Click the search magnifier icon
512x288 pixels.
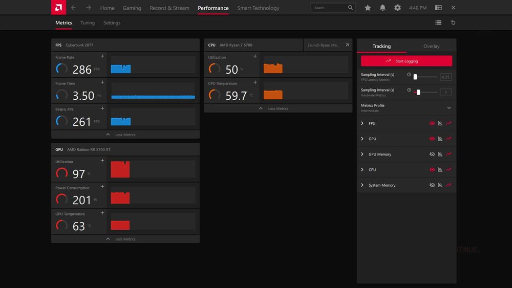[350, 8]
